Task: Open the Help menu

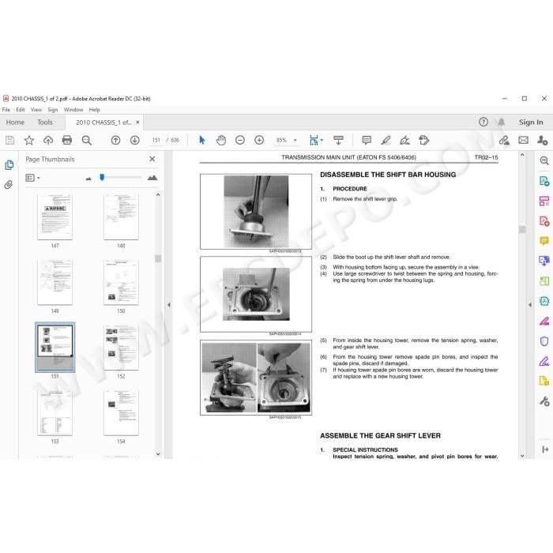Action: click(x=94, y=110)
